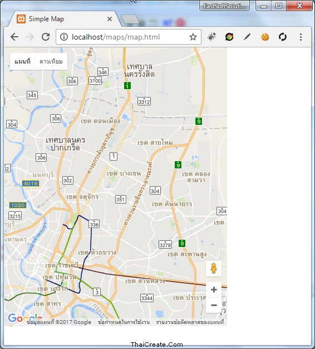Bookmark this page with the star

(x=193, y=37)
